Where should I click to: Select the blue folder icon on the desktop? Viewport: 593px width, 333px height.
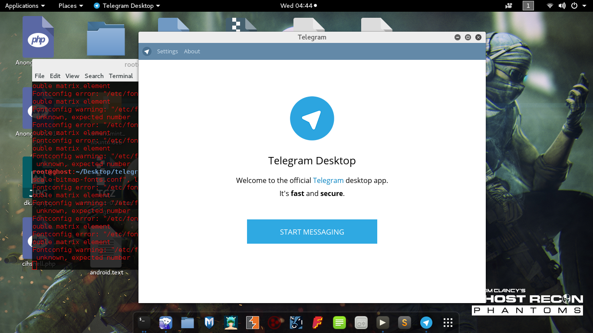(106, 38)
